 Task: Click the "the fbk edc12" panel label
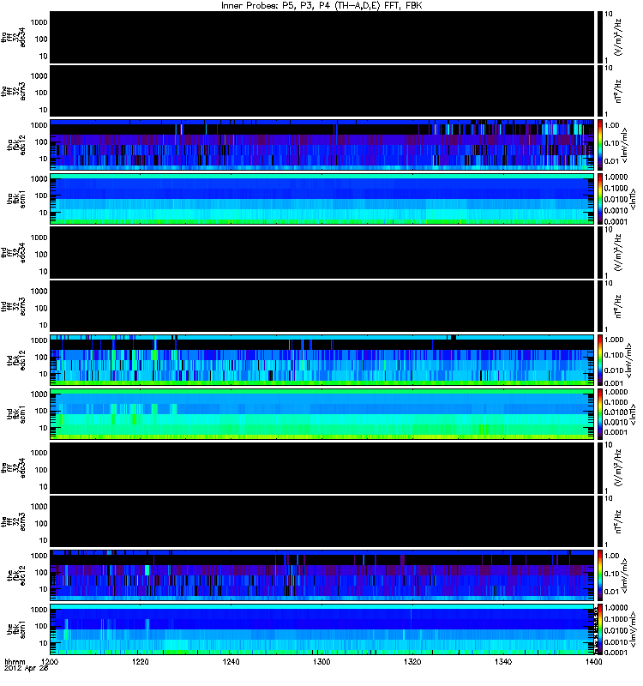[16, 575]
